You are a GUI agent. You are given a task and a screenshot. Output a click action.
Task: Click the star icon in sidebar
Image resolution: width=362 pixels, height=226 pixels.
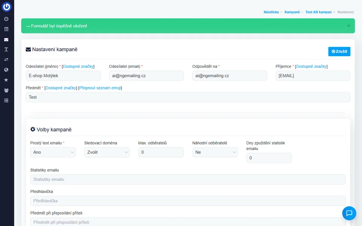[x=6, y=80]
